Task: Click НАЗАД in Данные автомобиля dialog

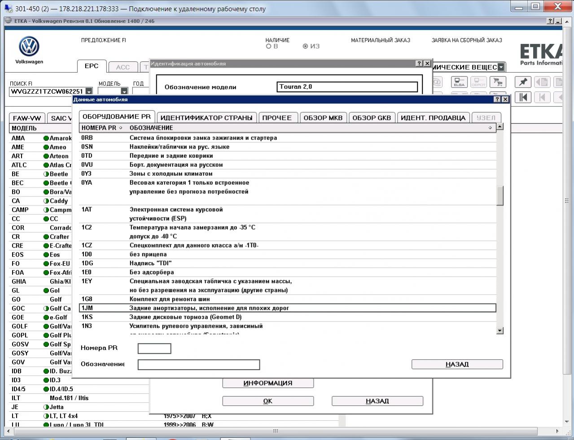Action: [x=457, y=364]
